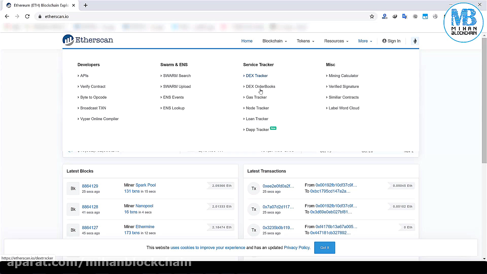The width and height of the screenshot is (487, 274).
Task: Open Broadcast TXN
Action: point(93,108)
